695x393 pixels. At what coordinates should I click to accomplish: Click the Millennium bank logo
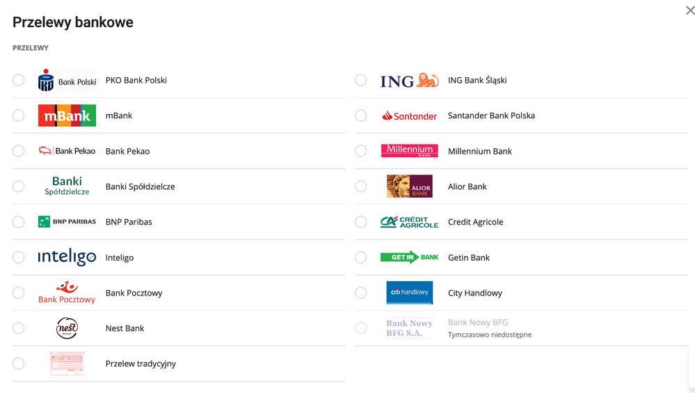409,151
